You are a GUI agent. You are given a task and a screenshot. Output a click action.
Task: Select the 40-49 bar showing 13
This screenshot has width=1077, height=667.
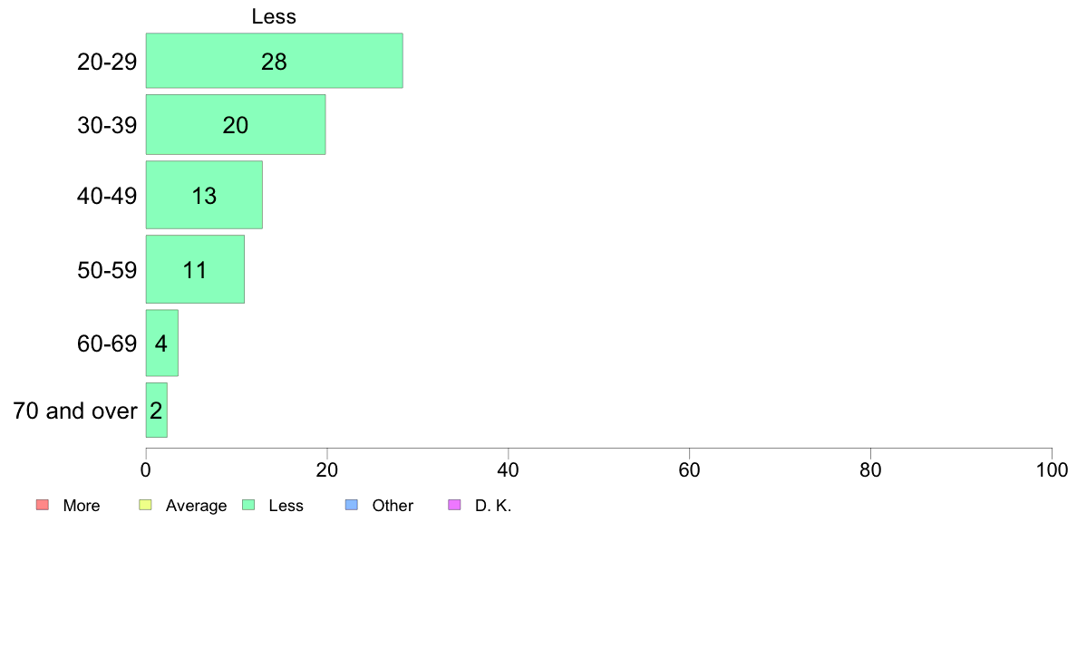(204, 195)
